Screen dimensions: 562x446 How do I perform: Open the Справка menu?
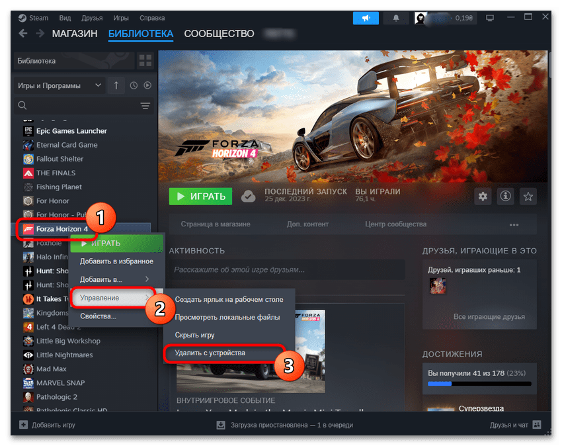tap(152, 18)
